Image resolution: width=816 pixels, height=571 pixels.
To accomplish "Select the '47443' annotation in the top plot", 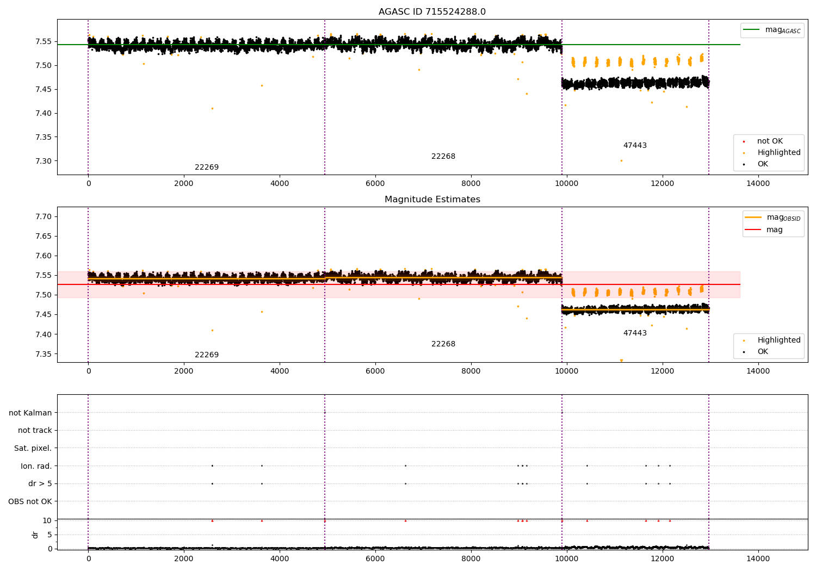I will [x=635, y=145].
